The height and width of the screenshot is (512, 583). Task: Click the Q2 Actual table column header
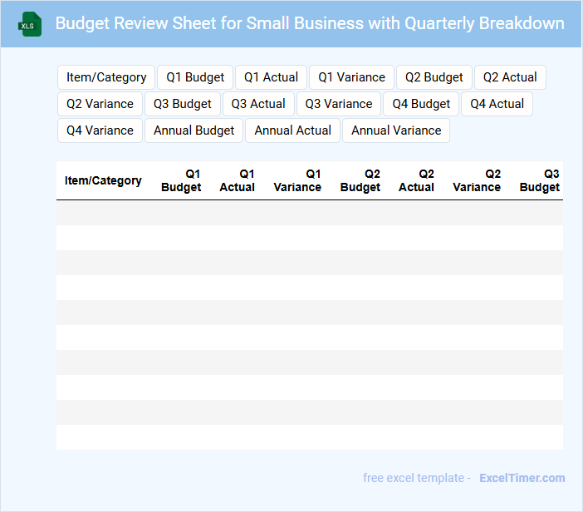point(416,180)
